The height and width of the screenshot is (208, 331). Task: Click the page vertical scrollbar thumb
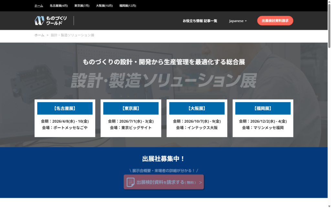(329, 26)
